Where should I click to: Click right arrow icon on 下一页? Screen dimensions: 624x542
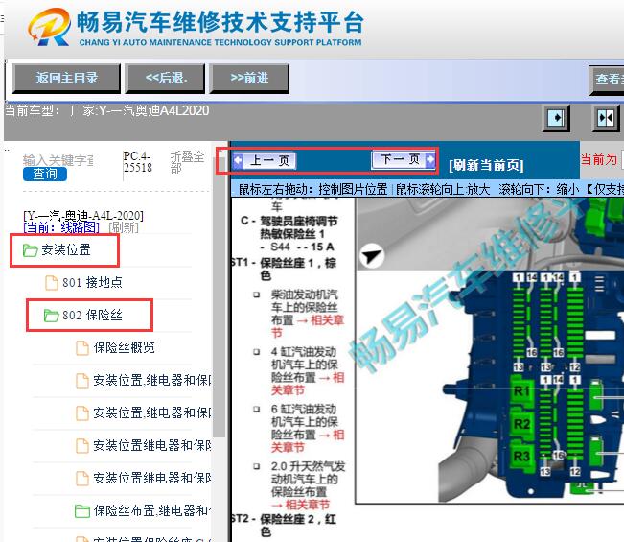[x=430, y=160]
